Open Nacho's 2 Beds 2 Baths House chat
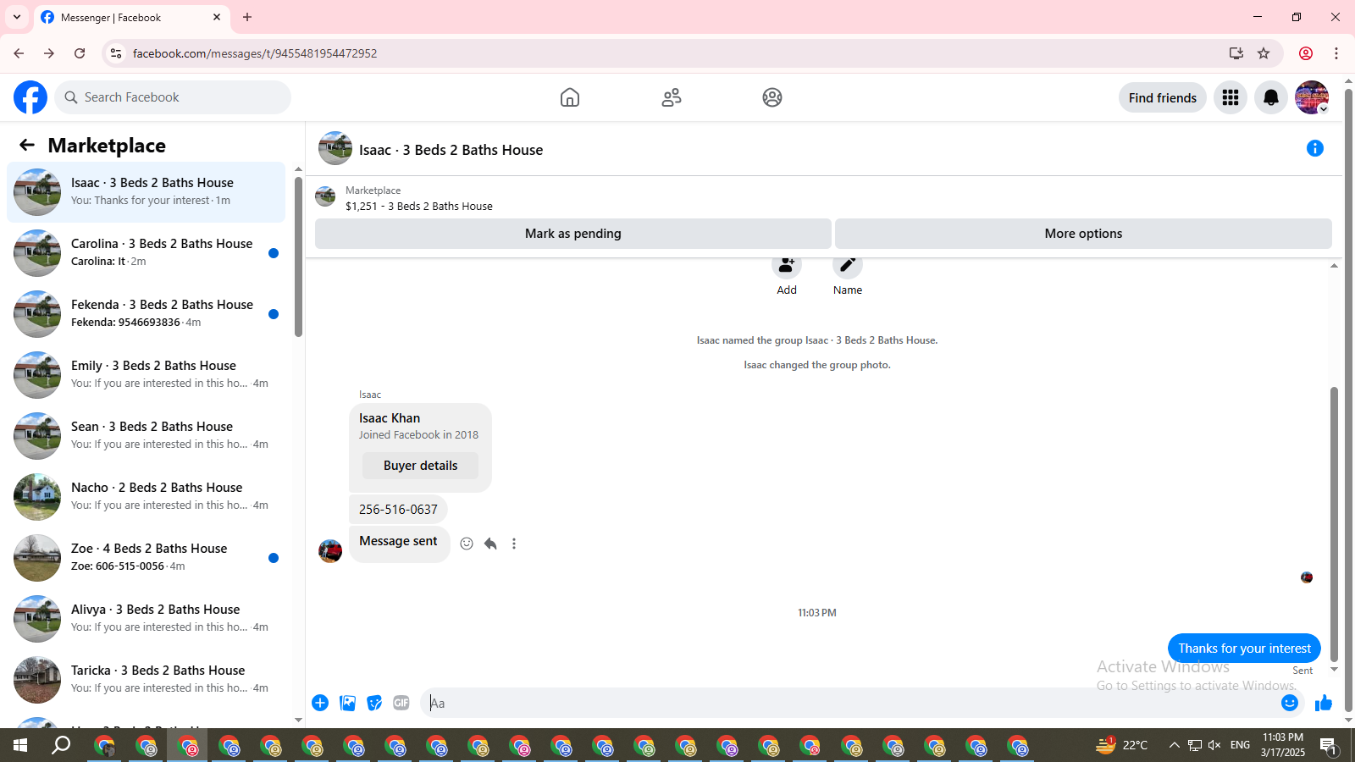1355x762 pixels. click(x=147, y=497)
